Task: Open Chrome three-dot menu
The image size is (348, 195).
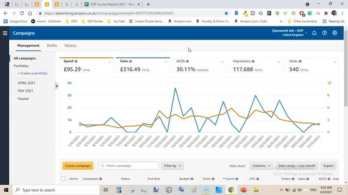Action: 342,13
